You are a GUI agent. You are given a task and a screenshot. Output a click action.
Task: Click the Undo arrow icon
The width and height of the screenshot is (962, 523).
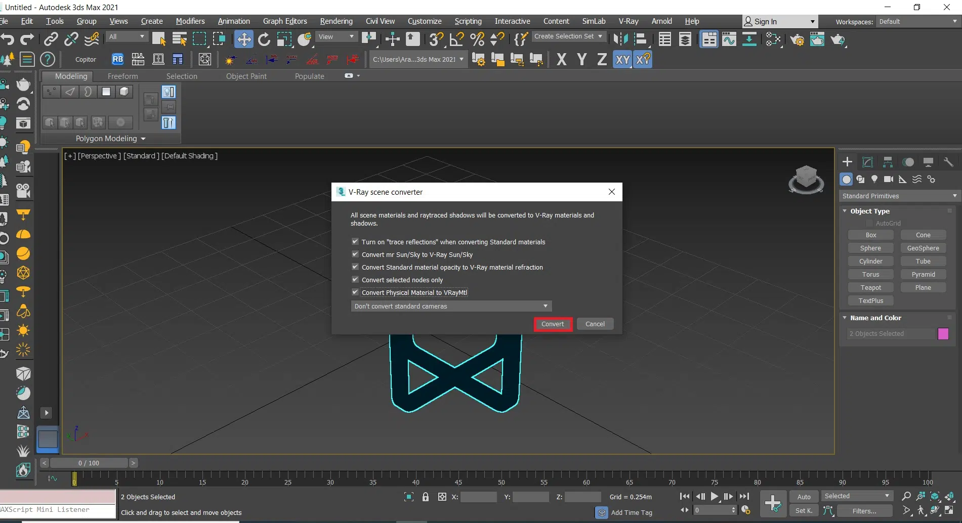click(8, 39)
